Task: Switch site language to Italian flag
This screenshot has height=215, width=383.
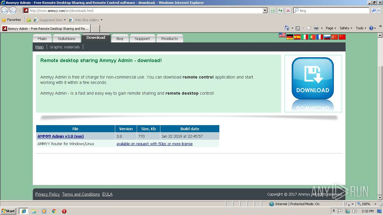Action: click(x=305, y=37)
